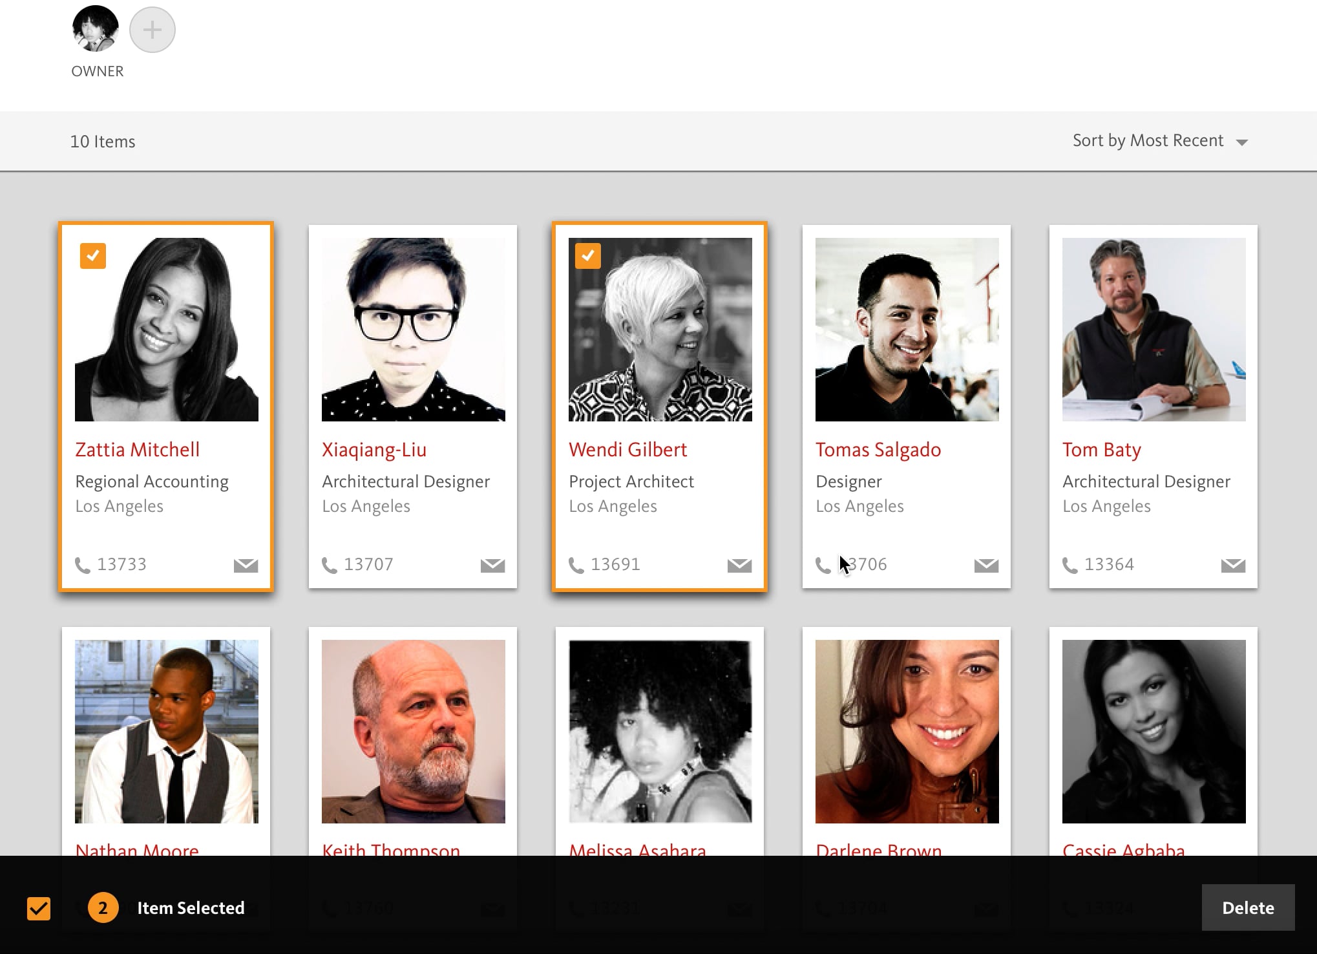
Task: Click Zattia Mitchell's email envelope icon
Action: 246,566
